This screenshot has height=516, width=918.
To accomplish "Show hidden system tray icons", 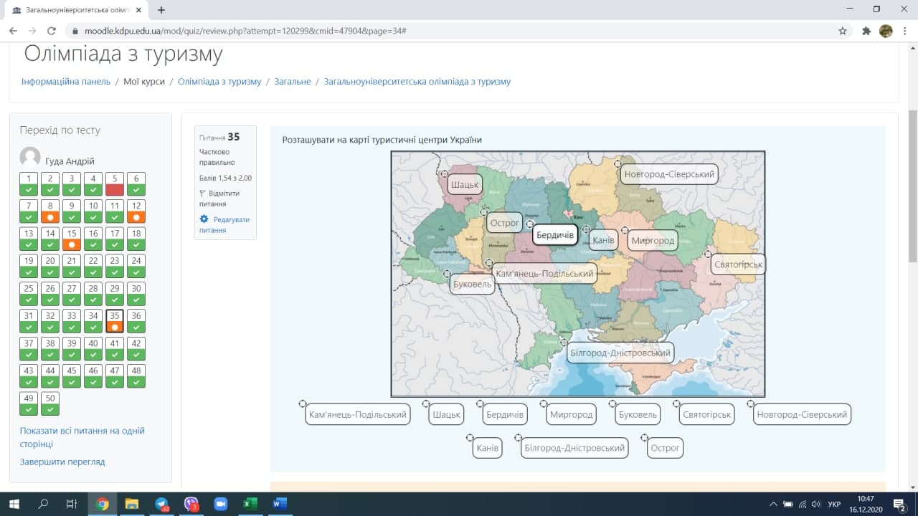I will coord(773,504).
